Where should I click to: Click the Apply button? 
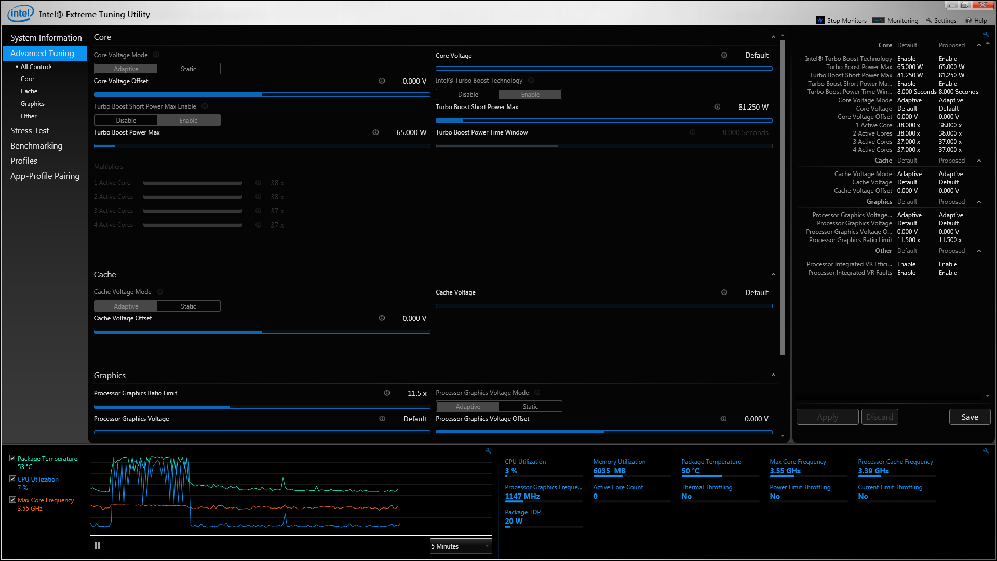pos(827,417)
